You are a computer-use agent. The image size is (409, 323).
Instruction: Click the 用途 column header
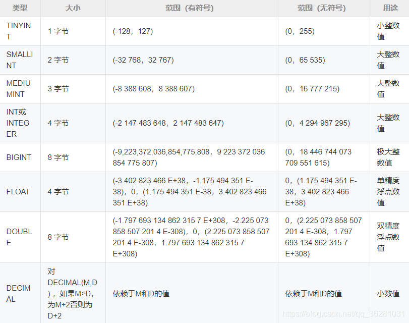(x=390, y=8)
